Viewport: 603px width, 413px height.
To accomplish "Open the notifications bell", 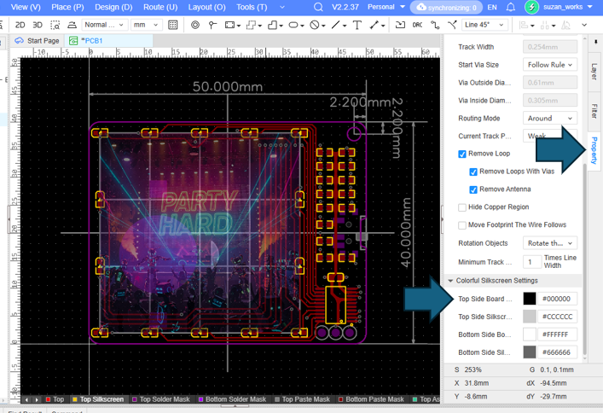I will [510, 7].
